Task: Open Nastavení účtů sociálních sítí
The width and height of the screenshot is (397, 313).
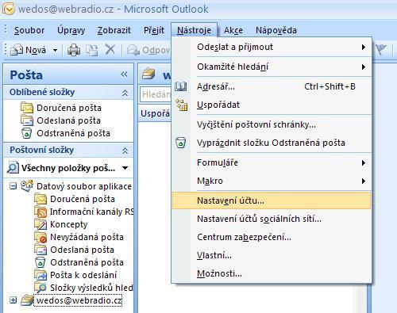Action: click(x=272, y=219)
